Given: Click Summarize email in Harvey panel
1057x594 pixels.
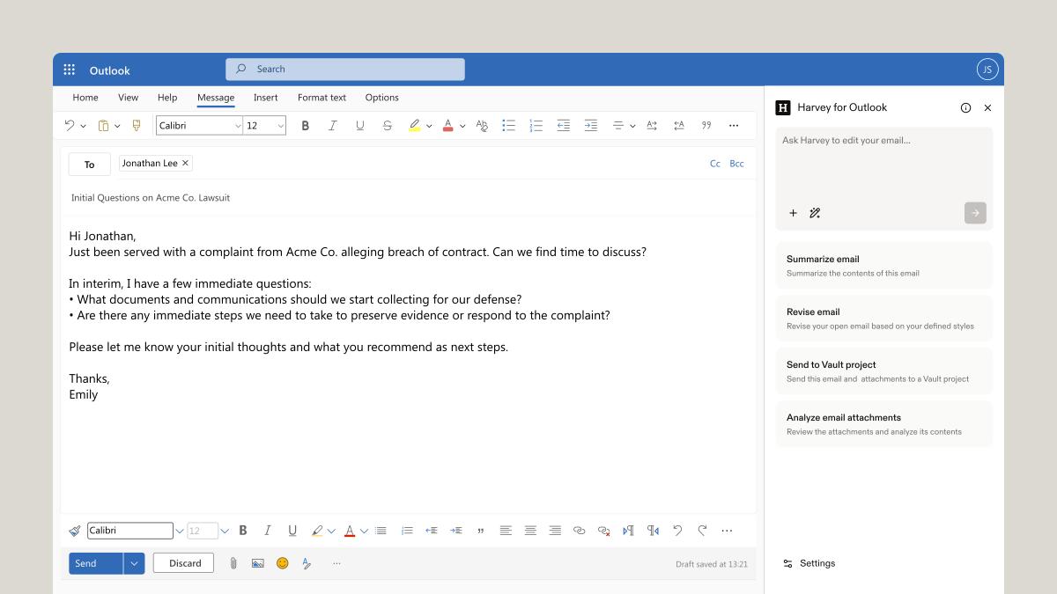Looking at the screenshot, I should click(883, 266).
